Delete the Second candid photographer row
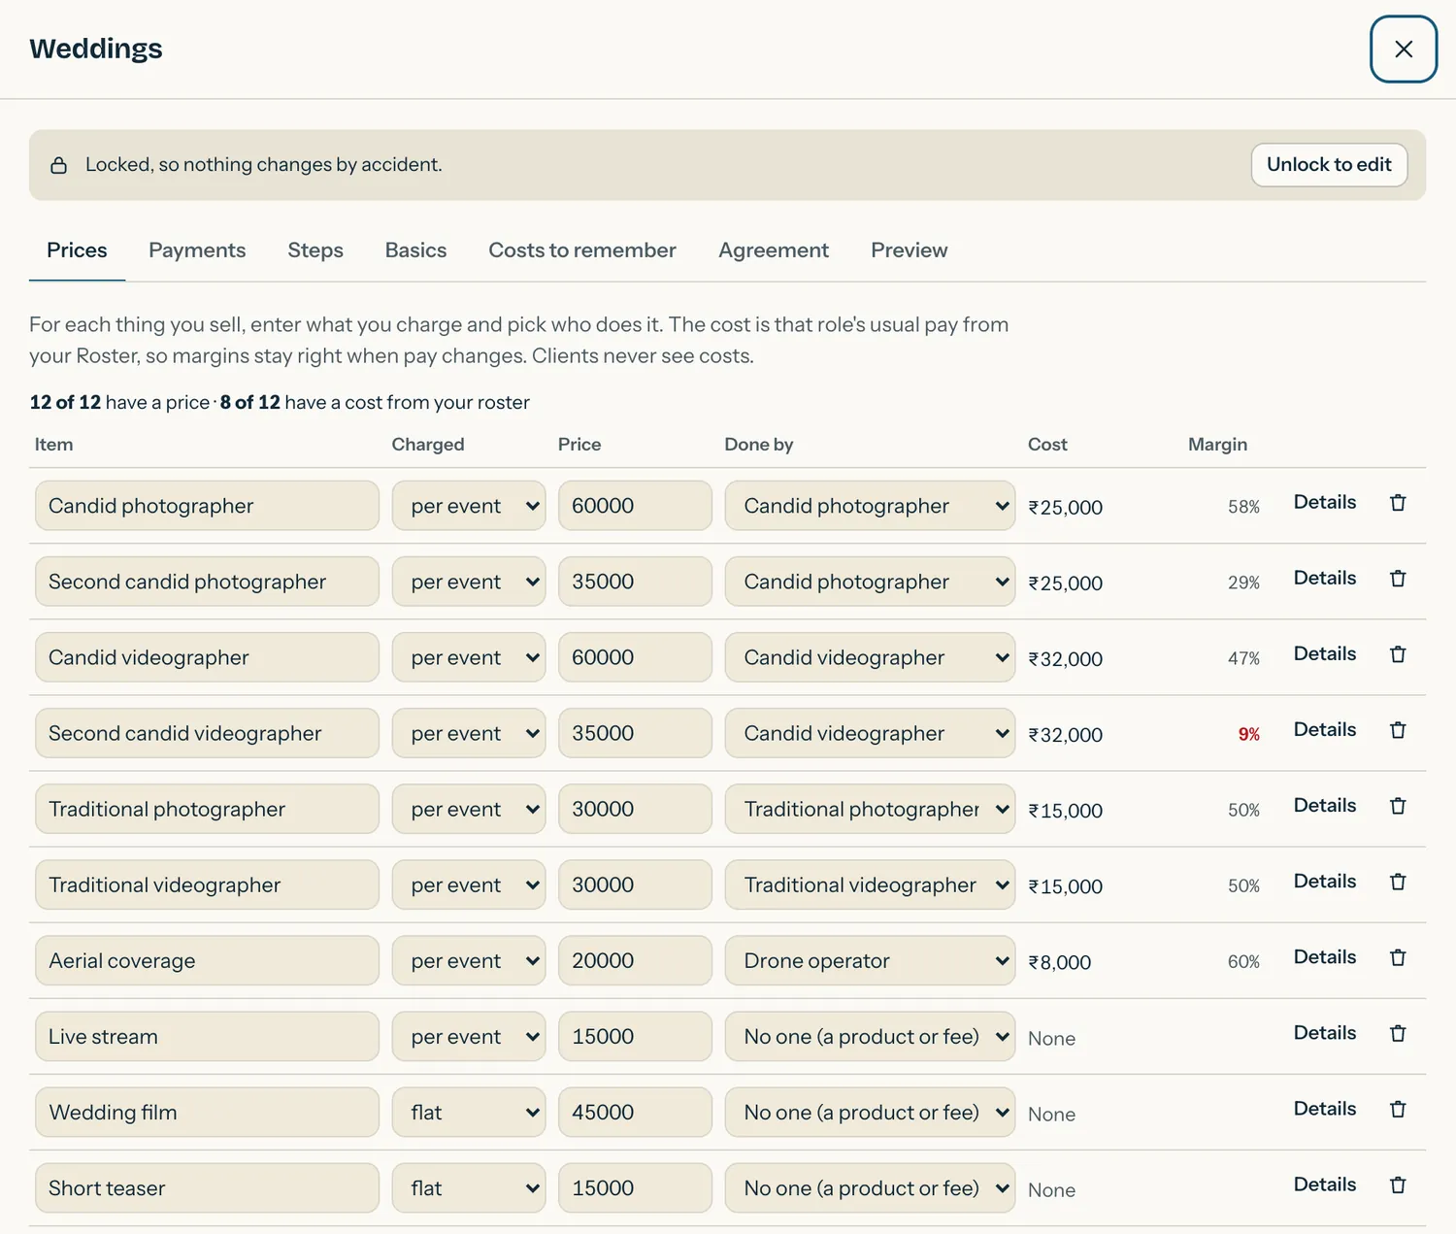Viewport: 1456px width, 1234px height. (1398, 579)
